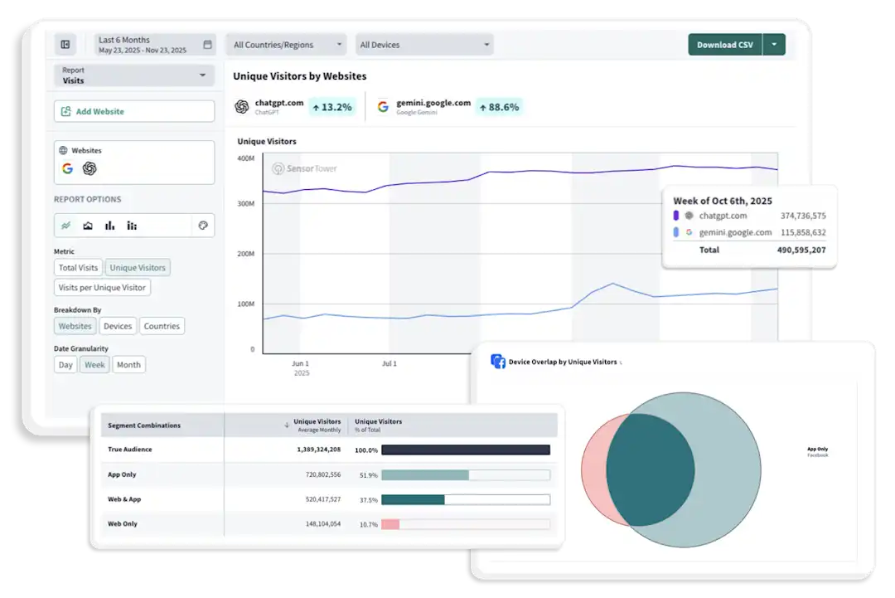Click the 115,858,632 value in tooltip

803,232
